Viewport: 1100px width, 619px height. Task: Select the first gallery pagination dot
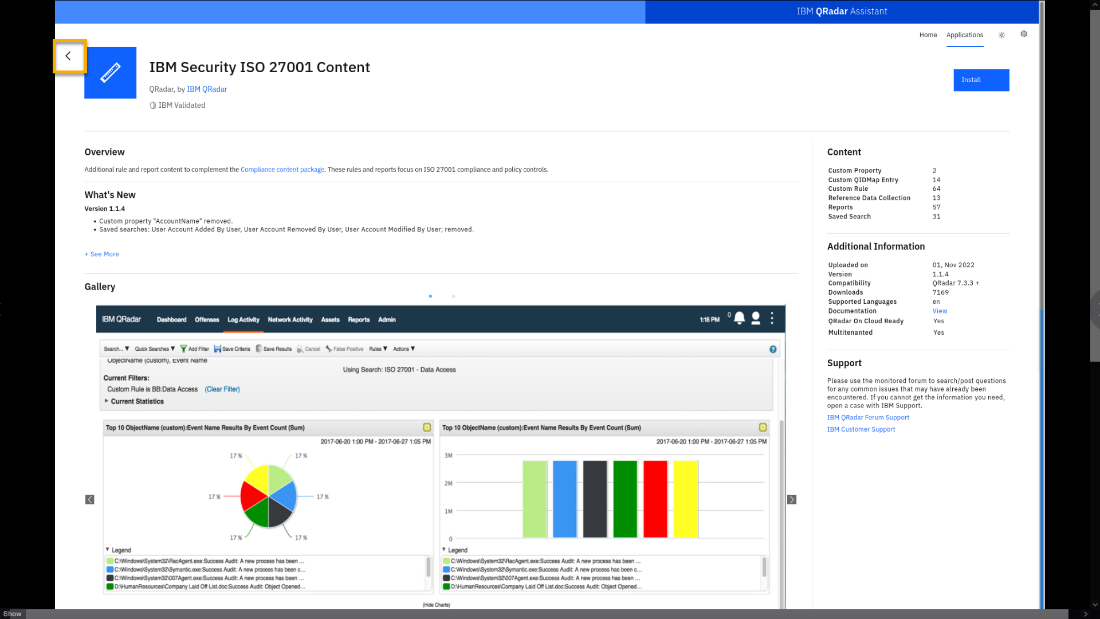(430, 296)
